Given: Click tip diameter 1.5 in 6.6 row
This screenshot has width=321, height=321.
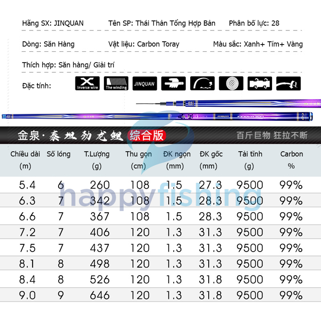Looking at the screenshot, I should point(174,216).
